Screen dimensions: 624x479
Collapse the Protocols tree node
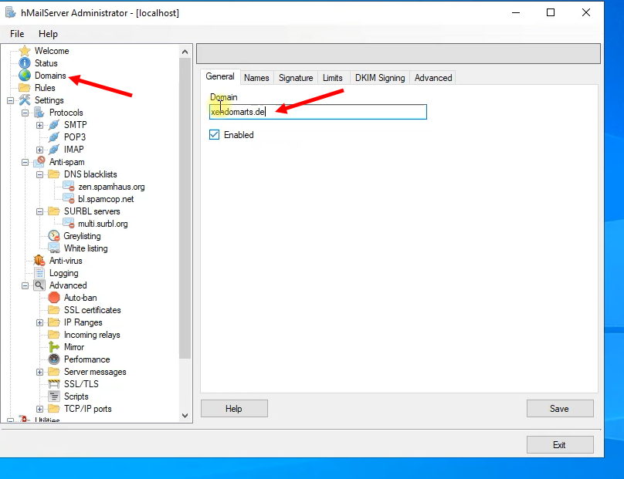tap(25, 113)
